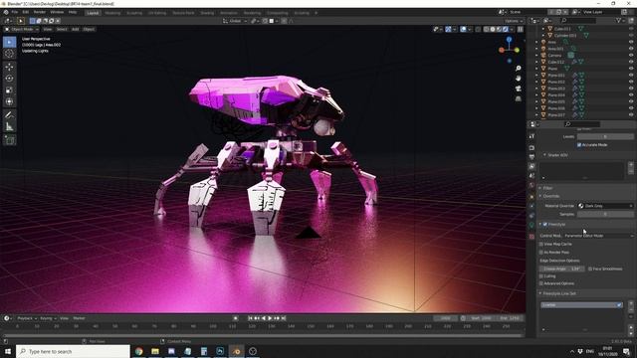Screen dimensions: 637x358
Task: Switch to the Modeling workspace tab
Action: (x=112, y=13)
